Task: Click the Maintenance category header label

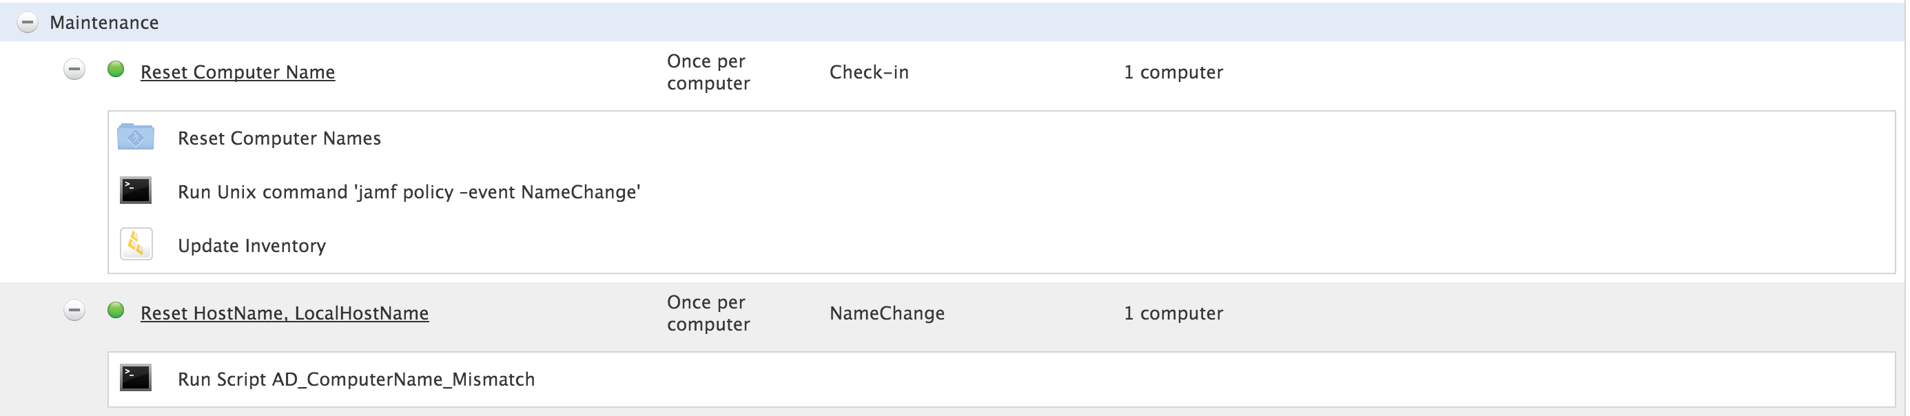Action: click(105, 22)
